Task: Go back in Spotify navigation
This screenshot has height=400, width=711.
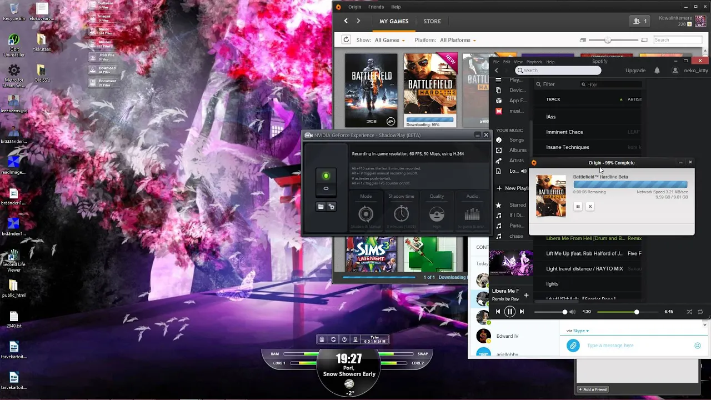Action: coord(497,71)
